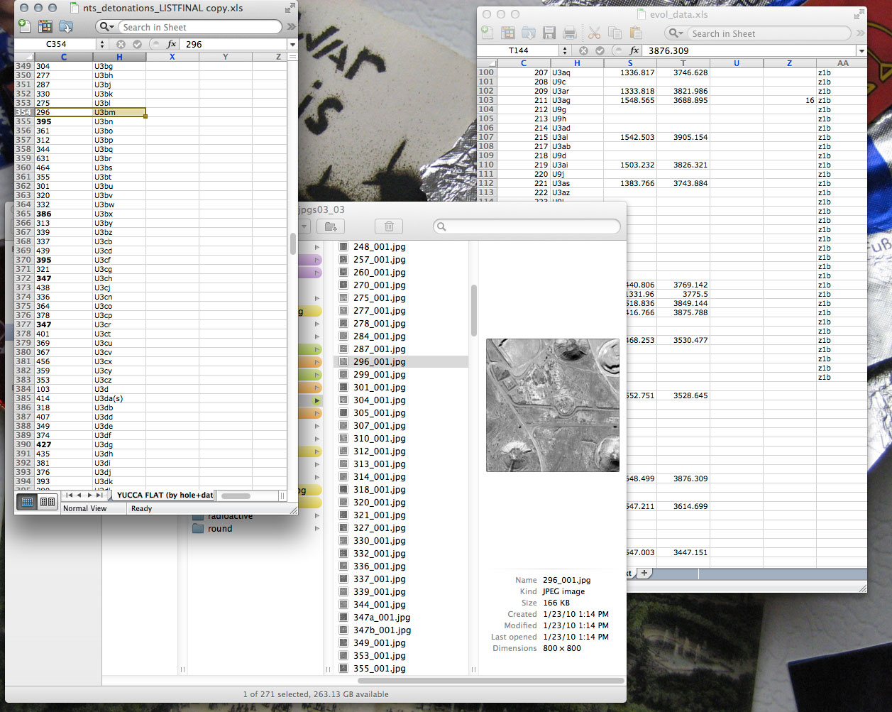Create new workbook in nts_detonations window
892x712 pixels.
pyautogui.click(x=24, y=26)
